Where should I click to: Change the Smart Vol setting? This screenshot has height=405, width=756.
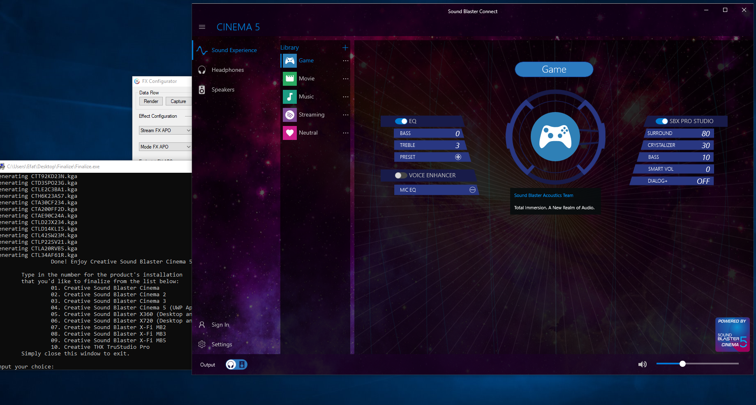673,169
